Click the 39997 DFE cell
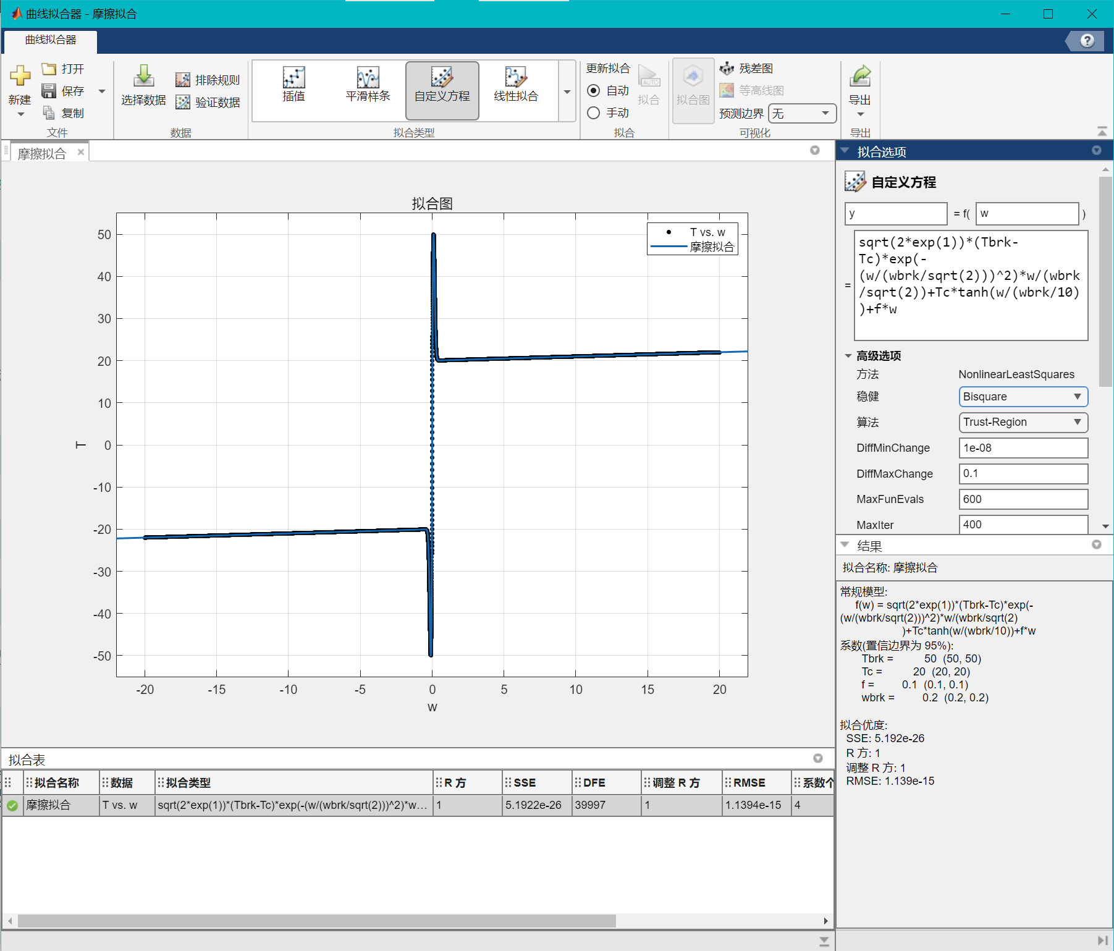 point(606,805)
